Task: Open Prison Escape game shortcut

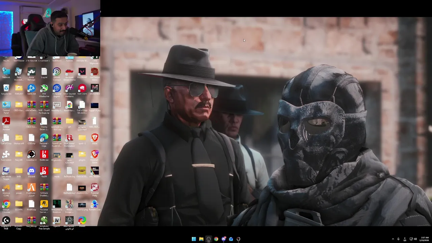Action: [69, 207]
